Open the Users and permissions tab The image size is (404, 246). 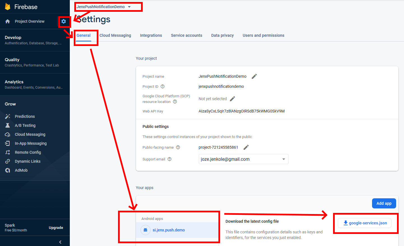click(263, 35)
